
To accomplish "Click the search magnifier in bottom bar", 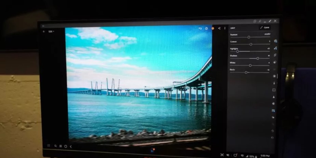I will [55, 146].
